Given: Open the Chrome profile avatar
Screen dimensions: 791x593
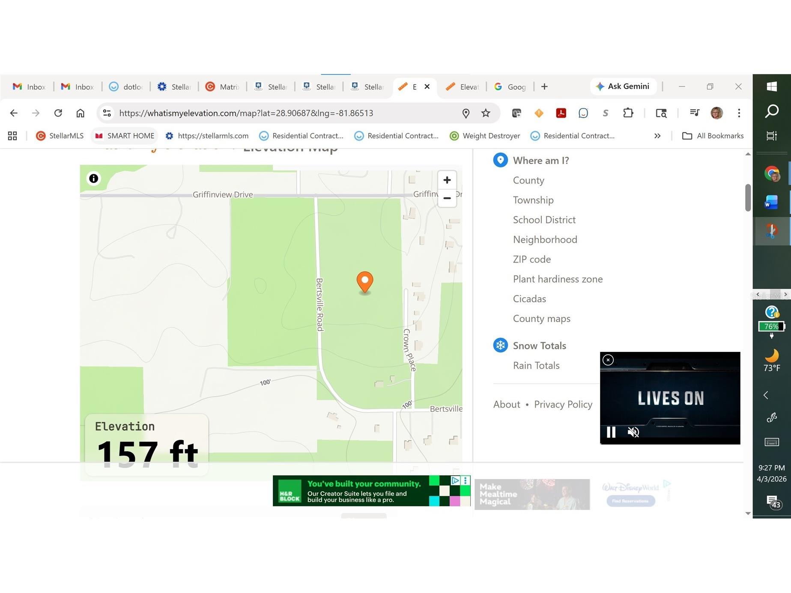Looking at the screenshot, I should 716,113.
